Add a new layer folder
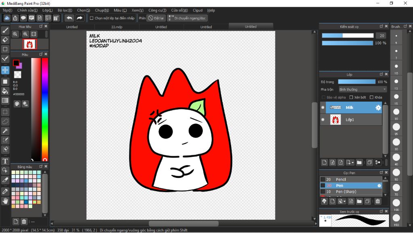The image size is (413, 233). 359,162
